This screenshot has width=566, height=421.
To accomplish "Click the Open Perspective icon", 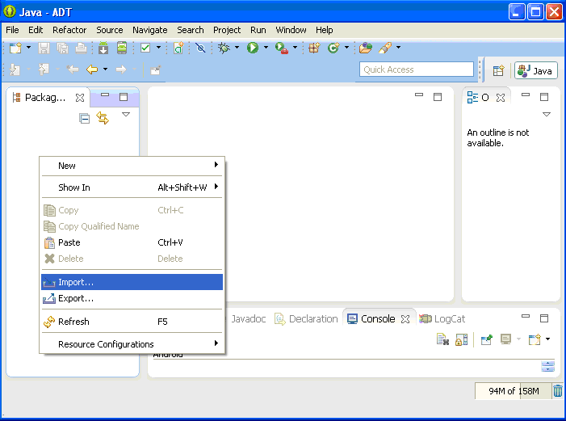I will pos(498,70).
